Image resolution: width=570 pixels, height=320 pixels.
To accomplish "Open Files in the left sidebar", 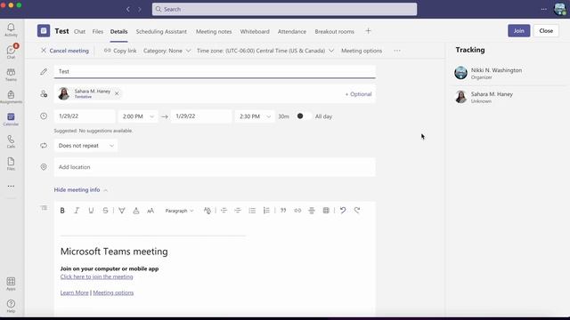I will pyautogui.click(x=11, y=164).
